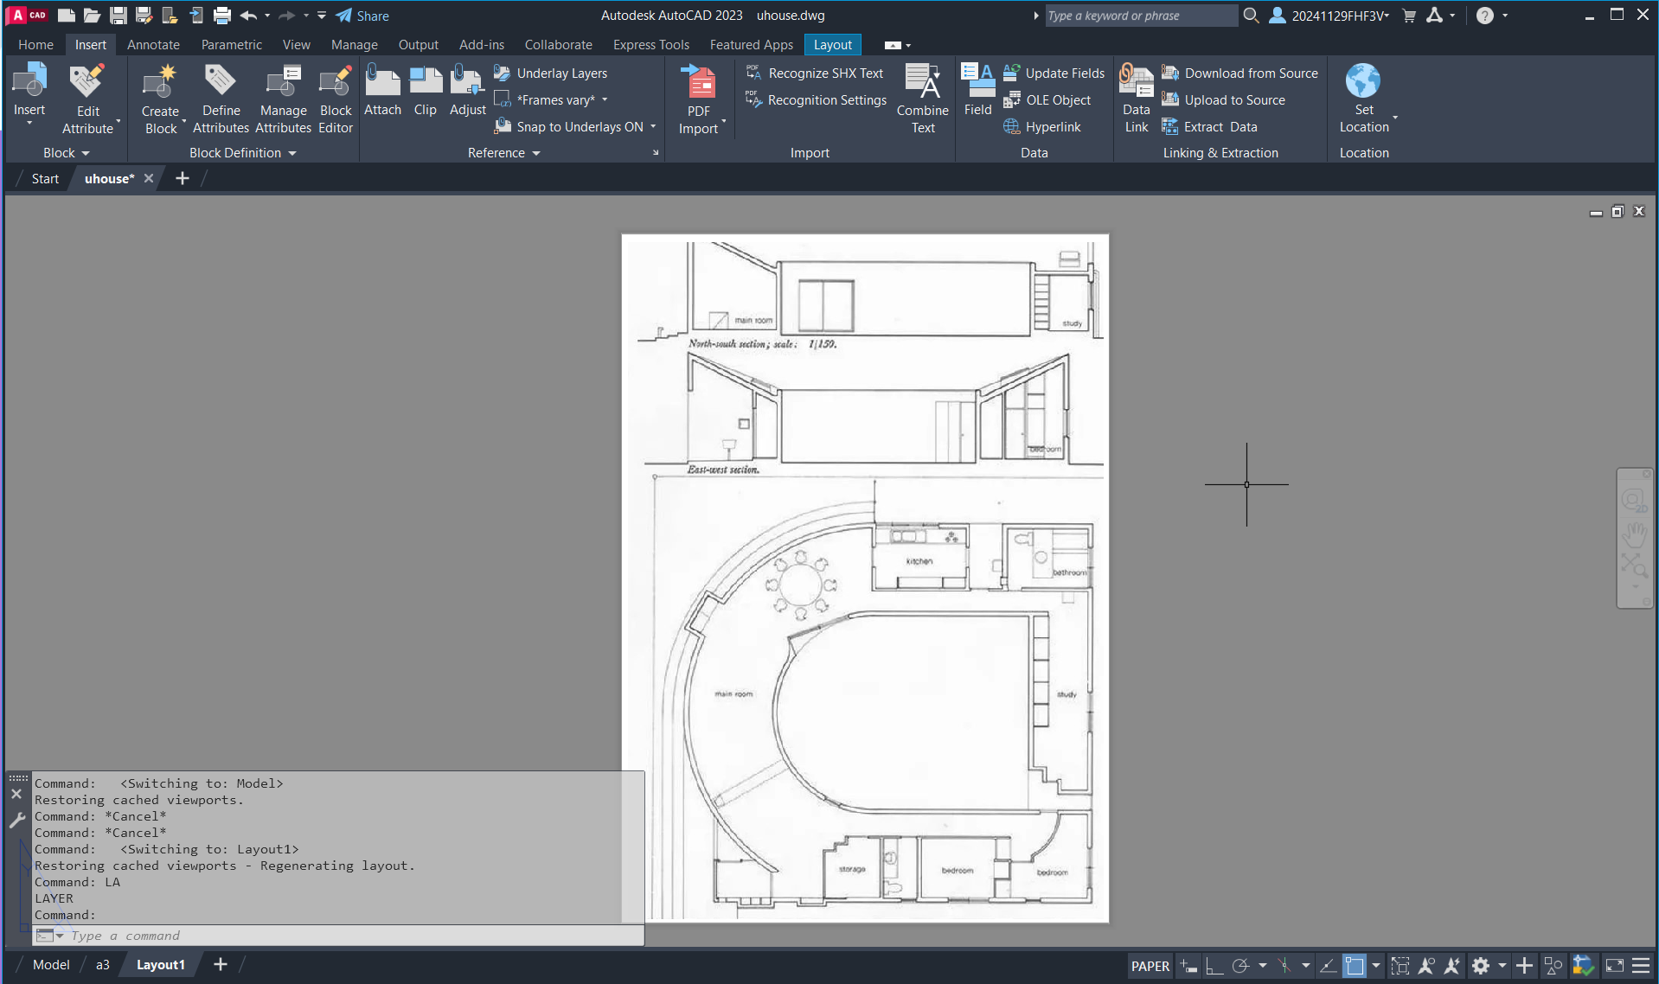1659x984 pixels.
Task: Open the Annotate ribbon tab
Action: tap(153, 45)
